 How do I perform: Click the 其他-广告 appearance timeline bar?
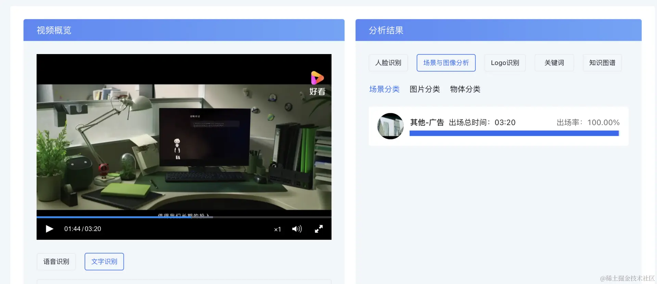514,133
